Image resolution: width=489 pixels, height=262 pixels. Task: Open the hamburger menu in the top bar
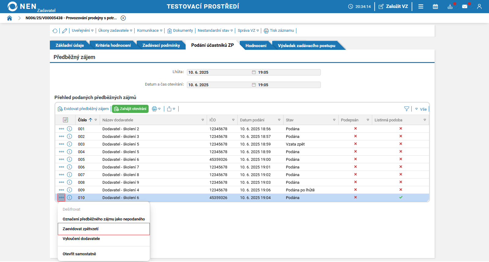(421, 6)
